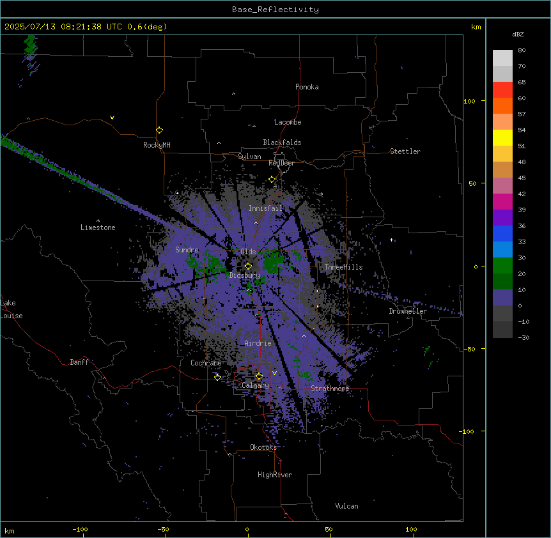Viewport: 551px width, 538px height.
Task: Click the Airdrie city label
Action: pyautogui.click(x=258, y=343)
